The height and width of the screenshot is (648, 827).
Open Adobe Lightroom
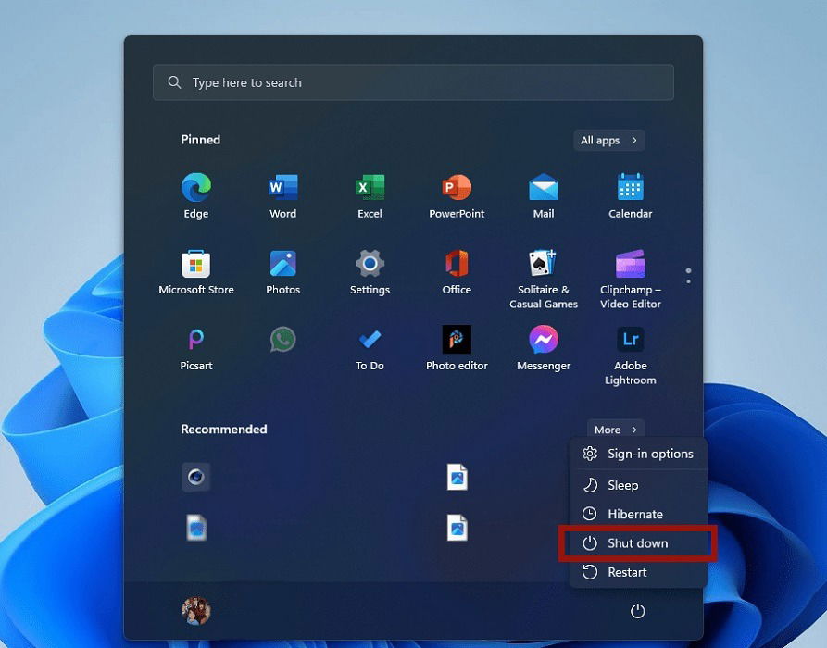[x=629, y=339]
